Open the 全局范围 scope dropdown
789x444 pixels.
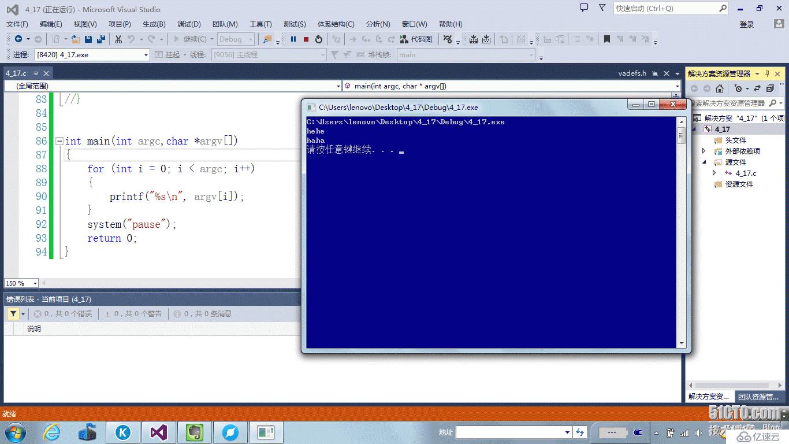pyautogui.click(x=173, y=86)
